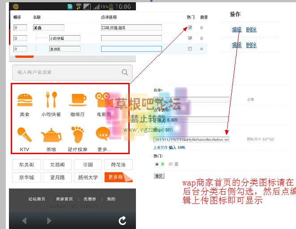Image resolution: width=296 pixels, height=229 pixels.
Task: Click the empty 点评选项 field in 小吃快餐 row
Action: [131, 38]
